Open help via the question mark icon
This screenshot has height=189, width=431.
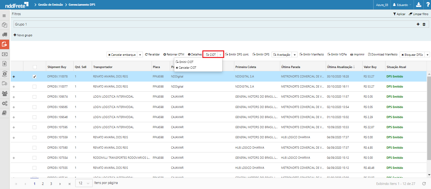[x=427, y=5]
